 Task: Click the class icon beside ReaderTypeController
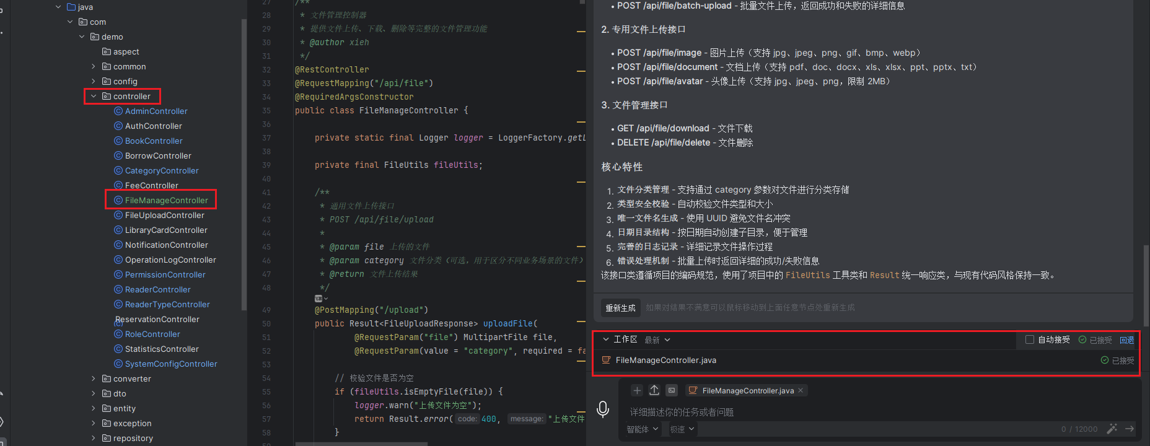tap(118, 304)
